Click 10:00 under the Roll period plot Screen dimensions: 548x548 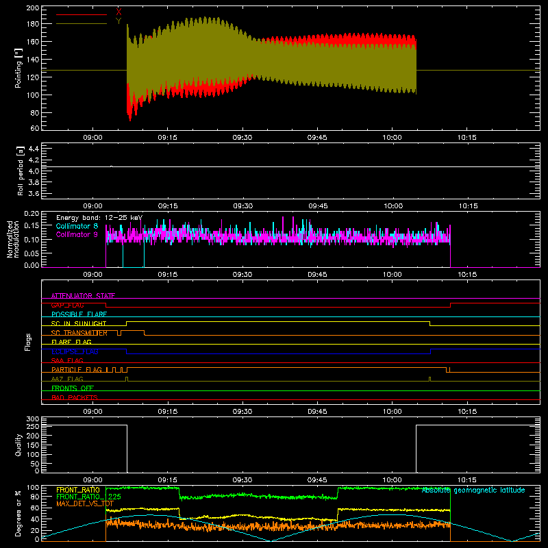[393, 206]
